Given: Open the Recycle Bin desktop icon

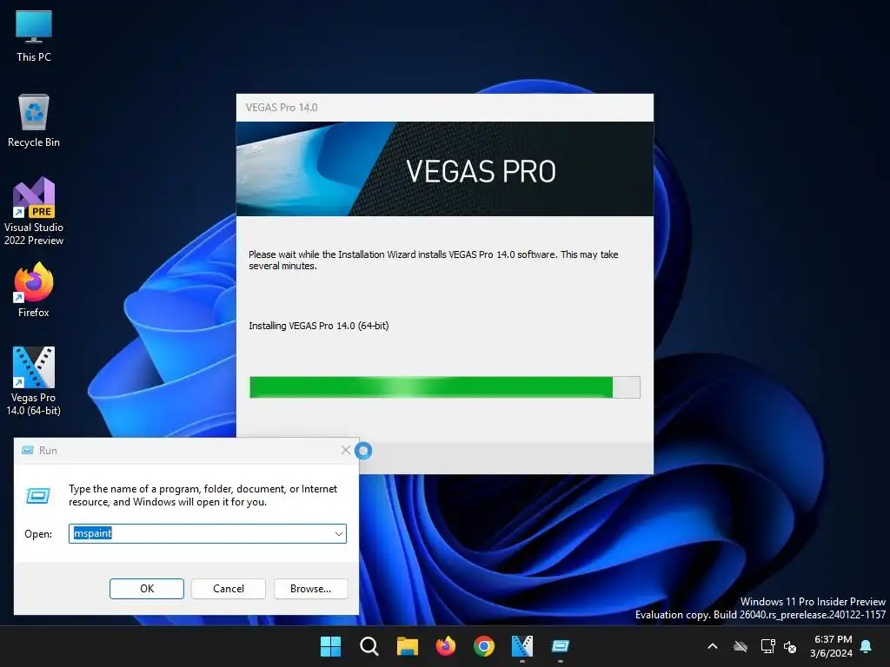Looking at the screenshot, I should (x=34, y=121).
